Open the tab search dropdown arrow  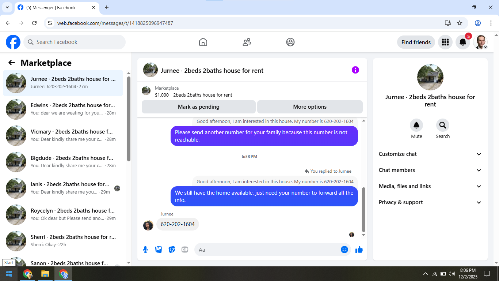(x=7, y=7)
